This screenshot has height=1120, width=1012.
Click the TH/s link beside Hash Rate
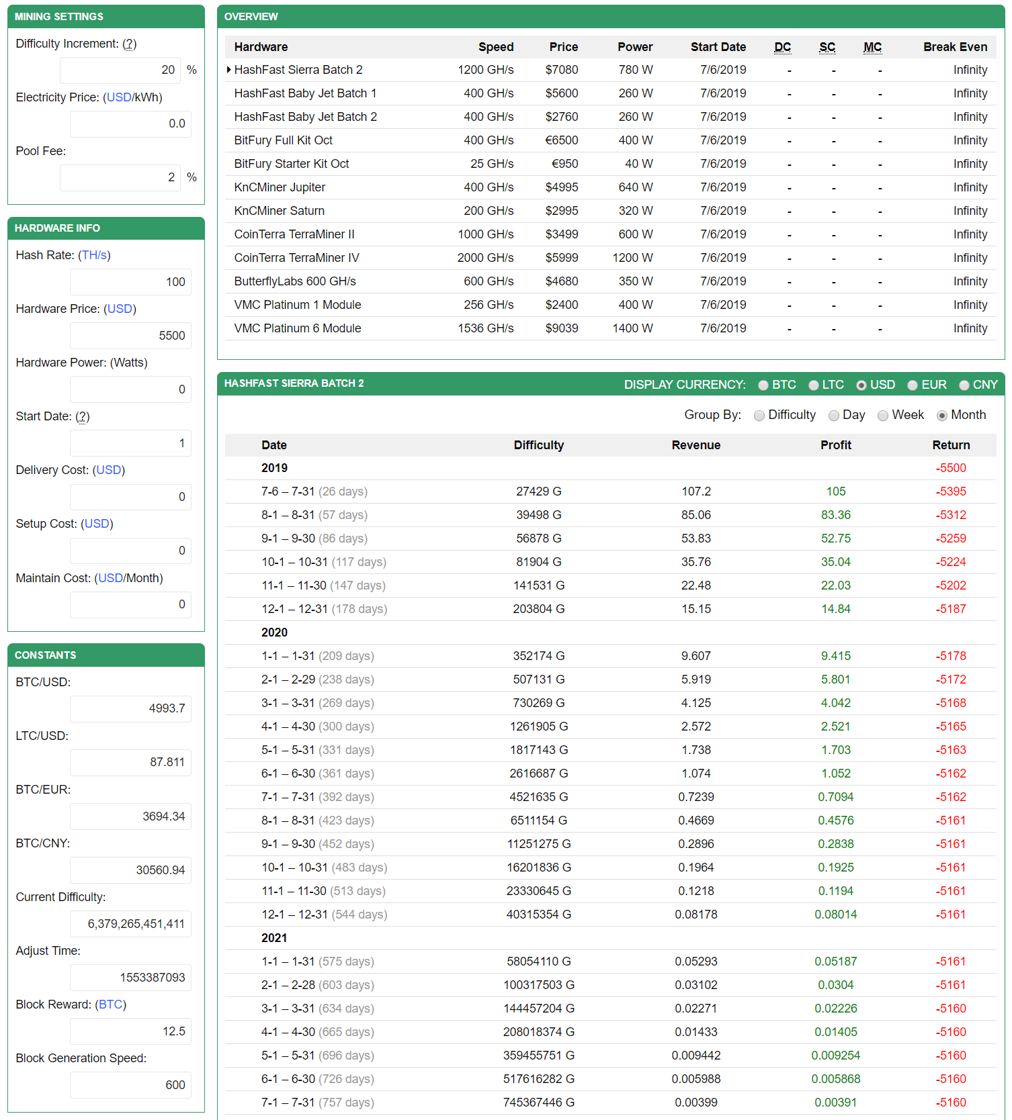[94, 255]
